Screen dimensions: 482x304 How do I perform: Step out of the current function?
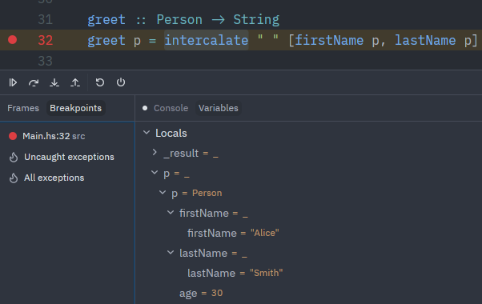coord(75,82)
